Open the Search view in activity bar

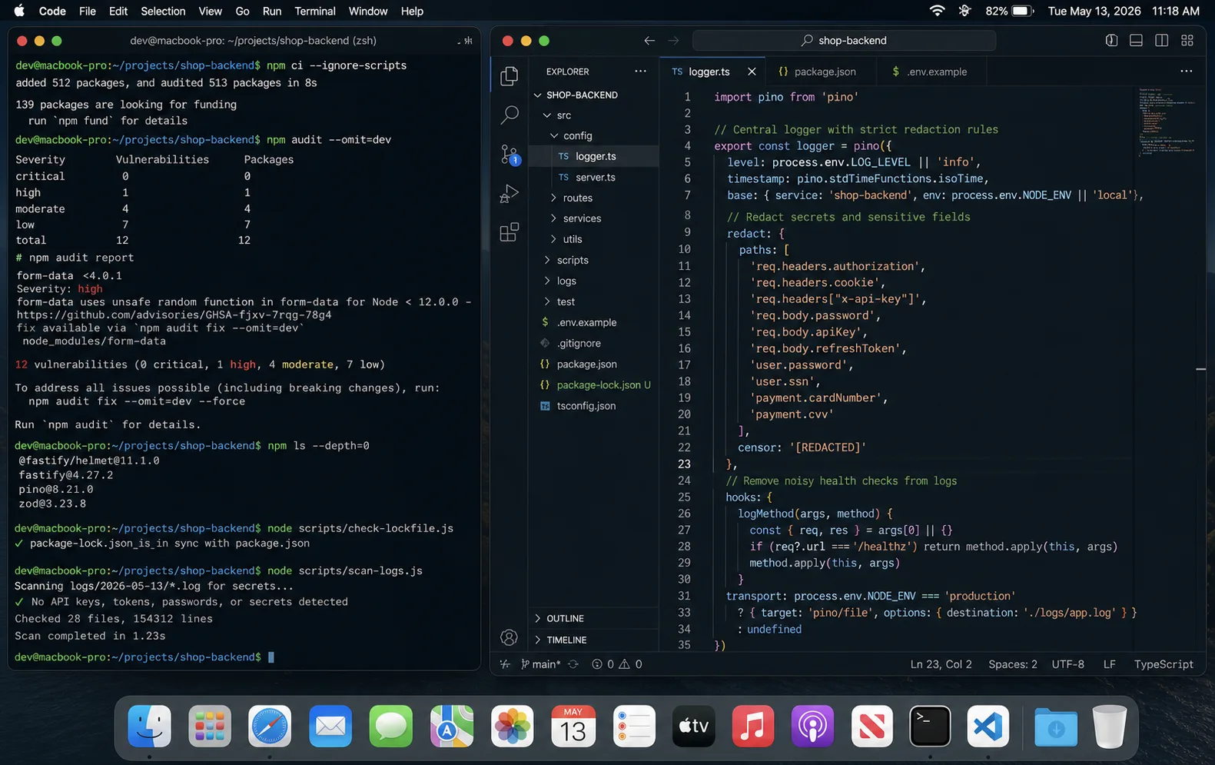point(509,115)
